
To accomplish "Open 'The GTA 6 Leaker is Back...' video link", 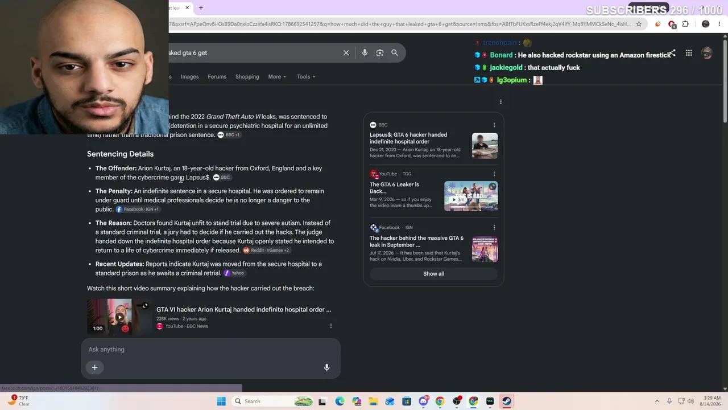I will pos(395,188).
